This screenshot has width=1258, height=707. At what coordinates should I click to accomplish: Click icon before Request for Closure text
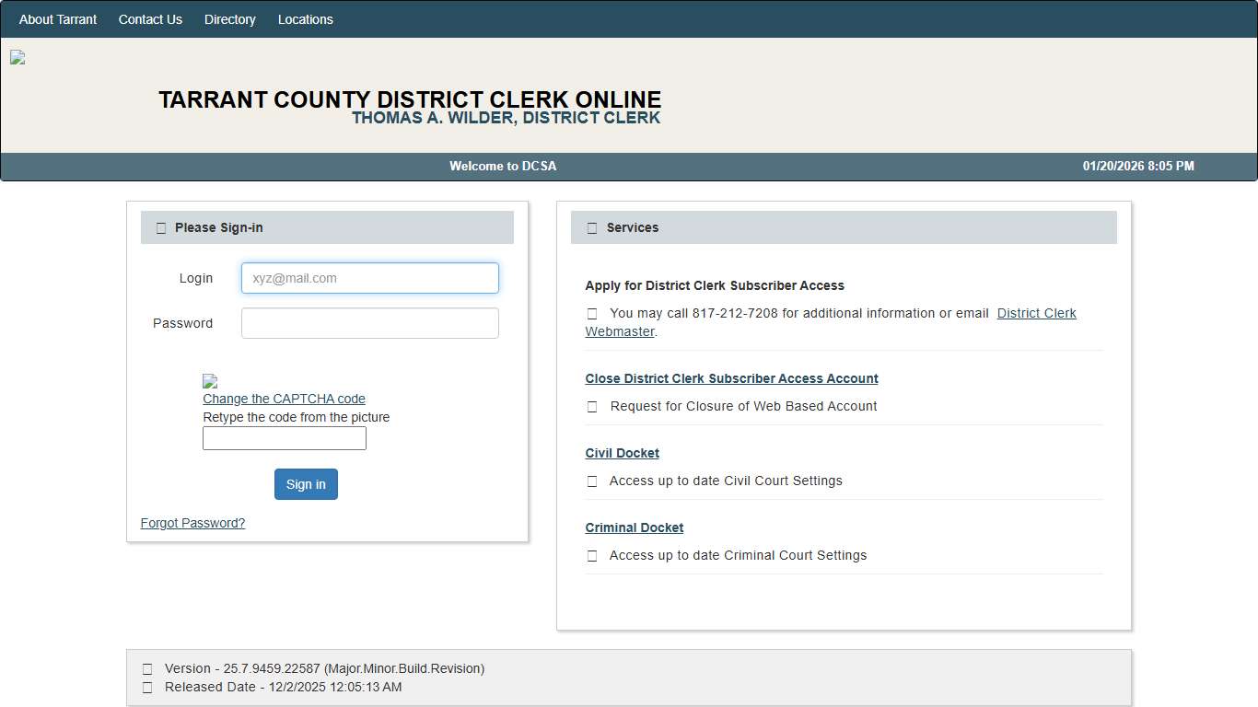592,407
